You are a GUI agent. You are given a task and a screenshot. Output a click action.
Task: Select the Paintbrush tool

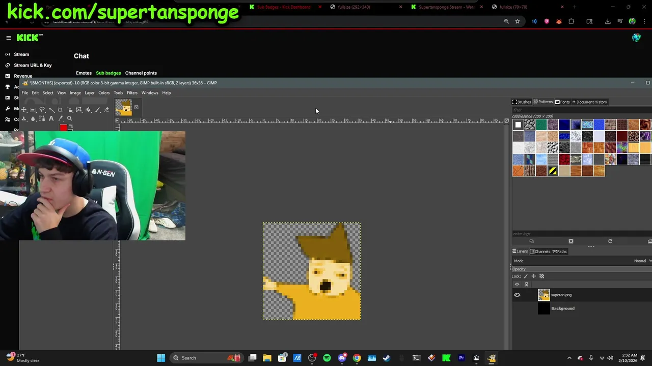pos(97,109)
